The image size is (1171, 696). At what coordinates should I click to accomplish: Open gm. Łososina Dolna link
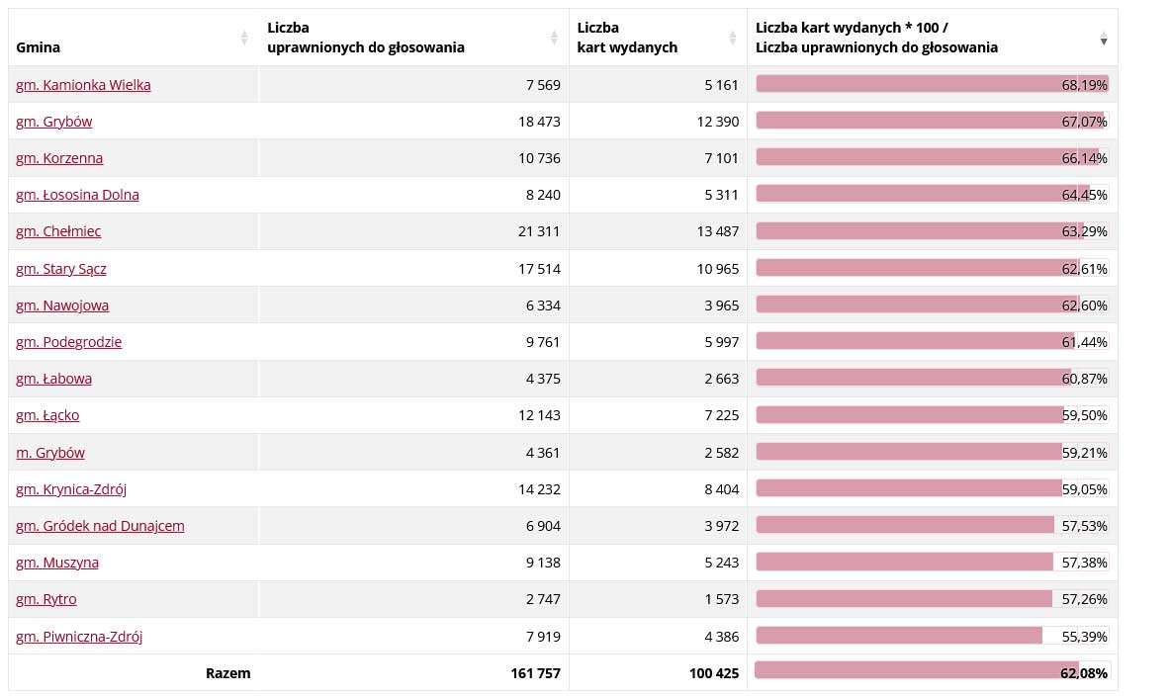77,195
